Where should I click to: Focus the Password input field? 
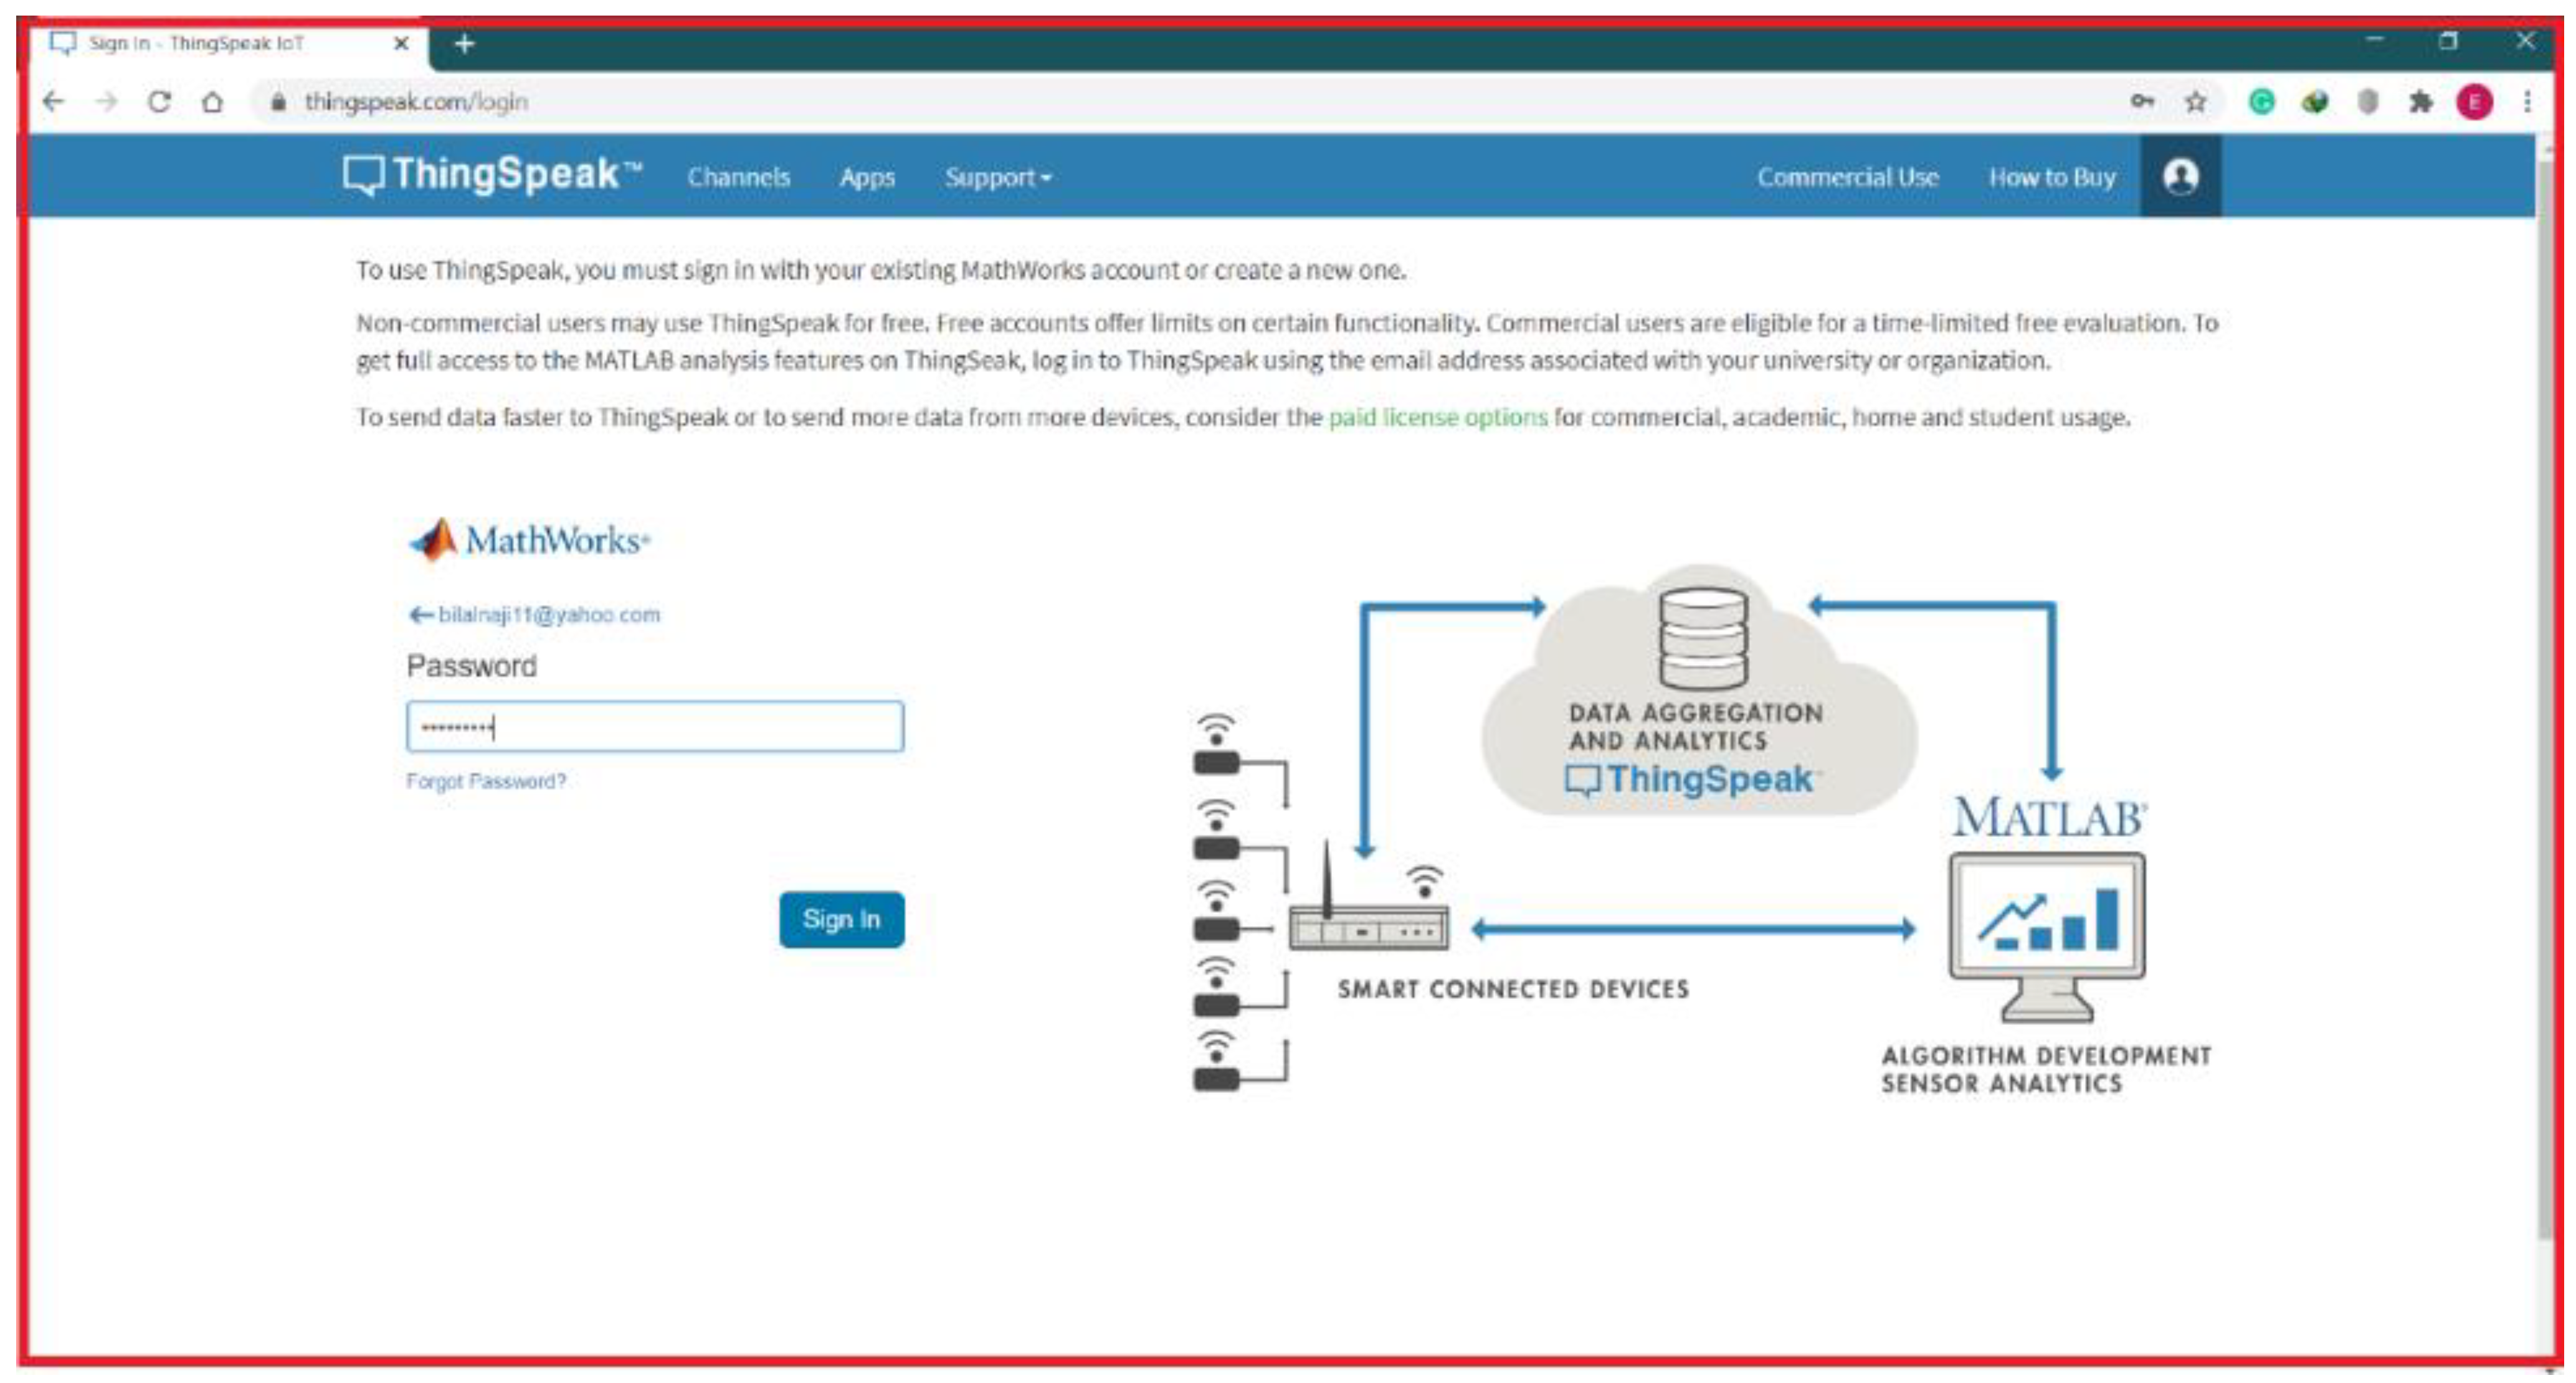click(655, 727)
